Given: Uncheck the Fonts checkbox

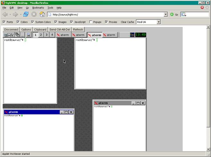Looking at the screenshot, I should pyautogui.click(x=4, y=22).
